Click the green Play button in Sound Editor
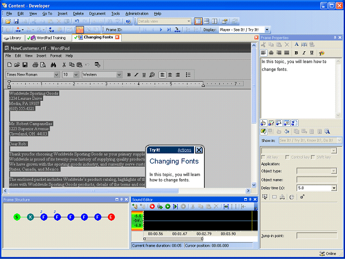The image size is (345, 259). pos(168,206)
